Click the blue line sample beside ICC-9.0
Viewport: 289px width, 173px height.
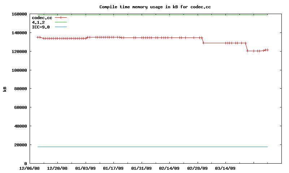(x=61, y=27)
